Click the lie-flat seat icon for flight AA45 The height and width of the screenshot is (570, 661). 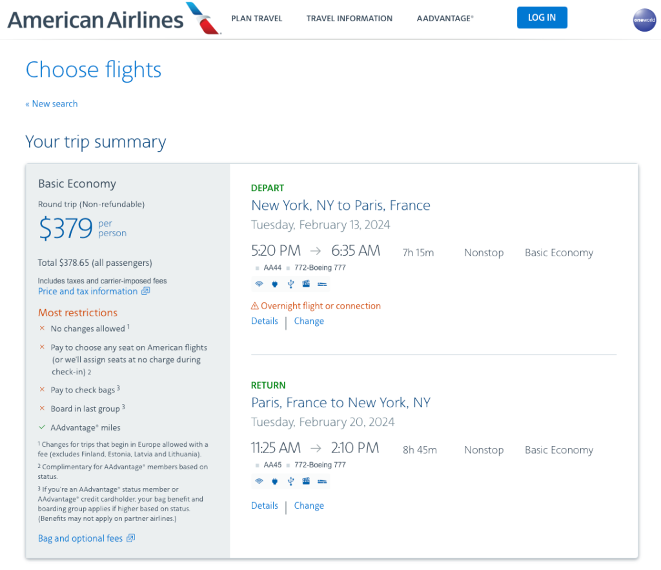322,481
